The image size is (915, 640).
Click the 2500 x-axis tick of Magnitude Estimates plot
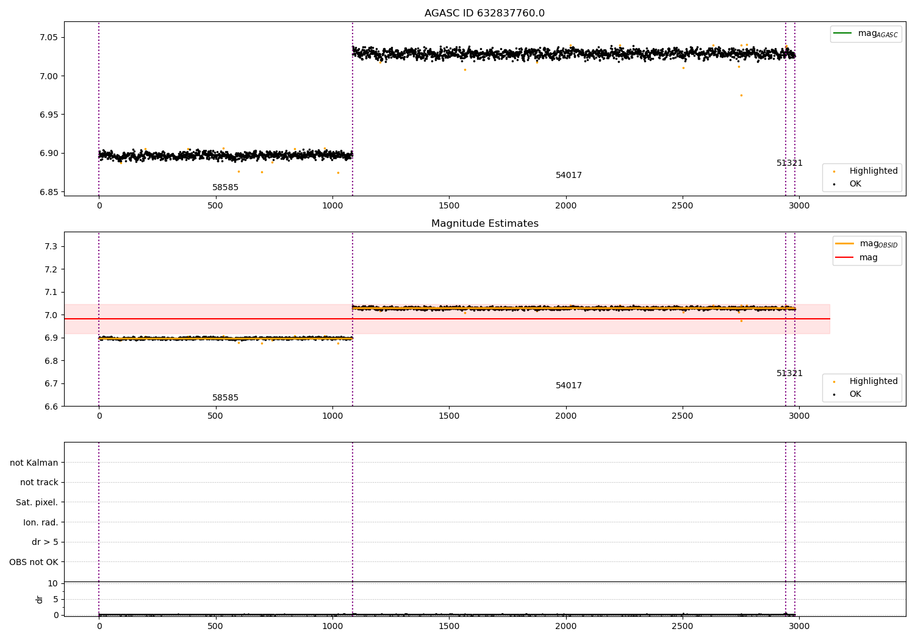click(683, 416)
